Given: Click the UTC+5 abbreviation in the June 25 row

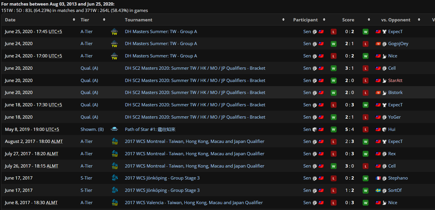Looking at the screenshot, I should 55,32.
